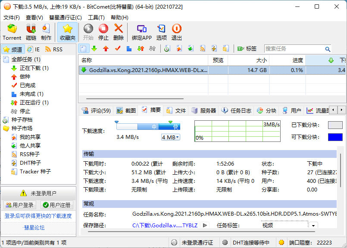Open RSS torrents icon in filter bar
This screenshot has height=248, width=347.
[x=203, y=48]
